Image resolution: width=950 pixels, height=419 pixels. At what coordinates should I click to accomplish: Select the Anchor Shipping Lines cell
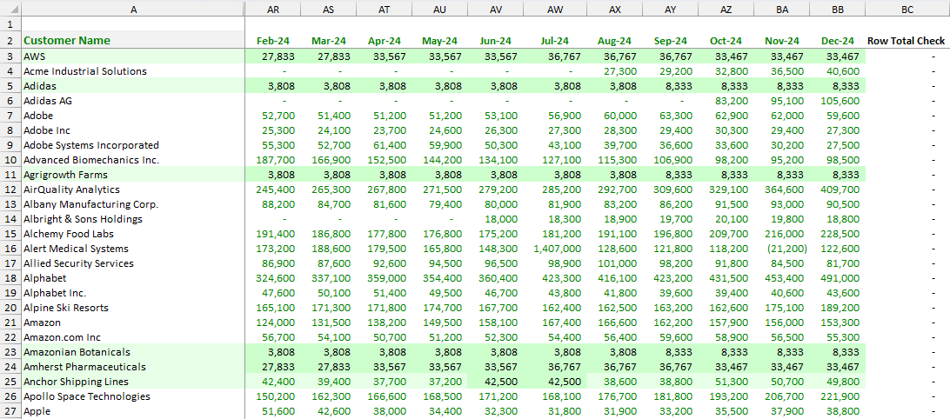133,382
